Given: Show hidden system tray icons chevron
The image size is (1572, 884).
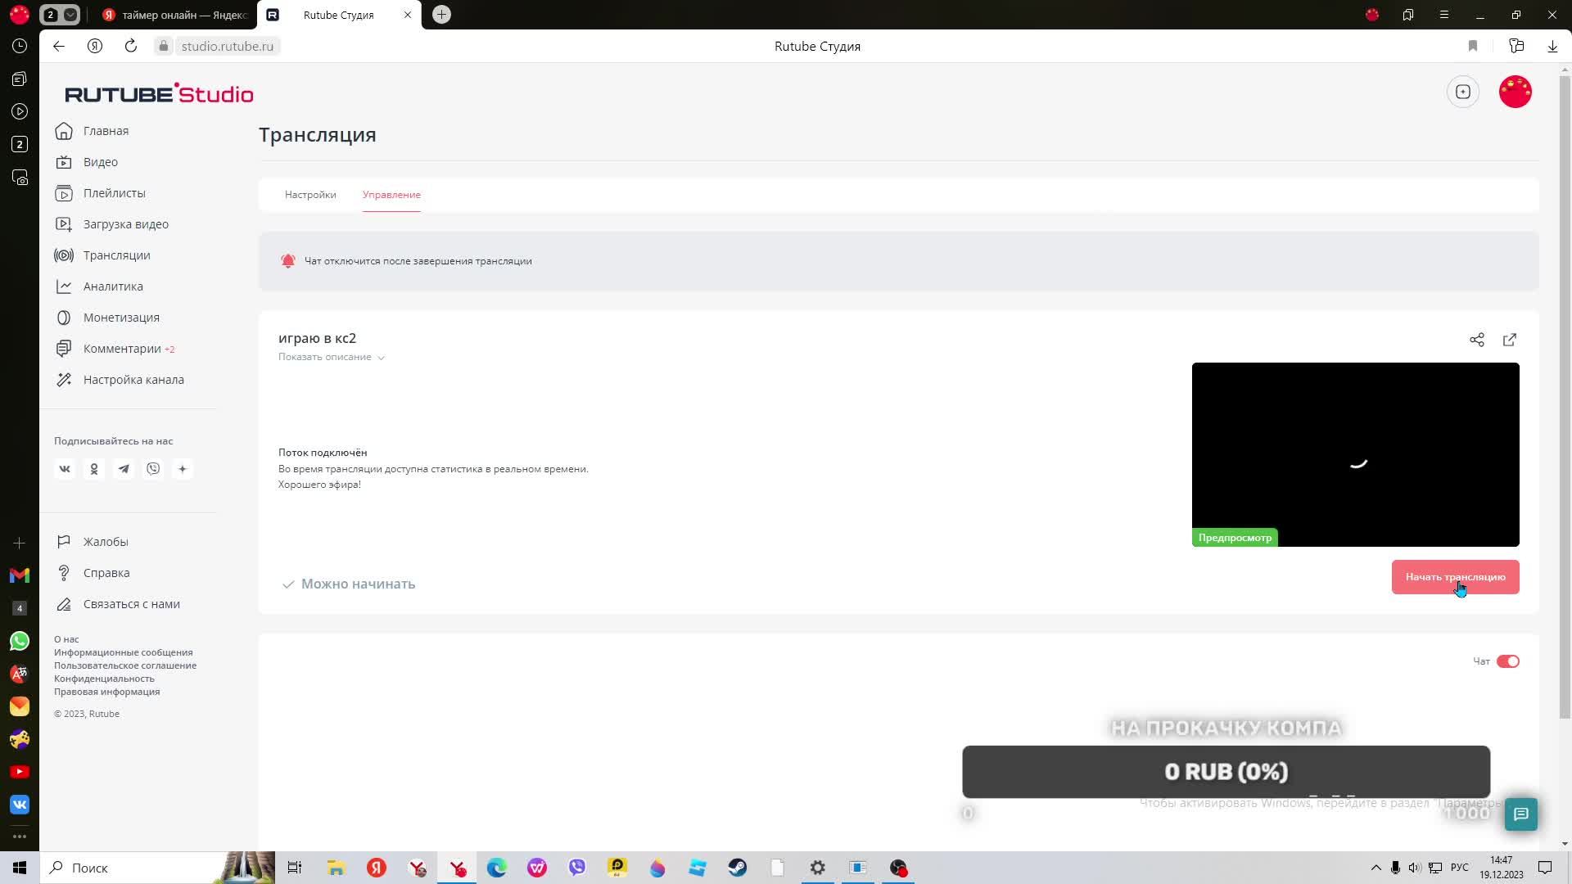Looking at the screenshot, I should (x=1375, y=868).
